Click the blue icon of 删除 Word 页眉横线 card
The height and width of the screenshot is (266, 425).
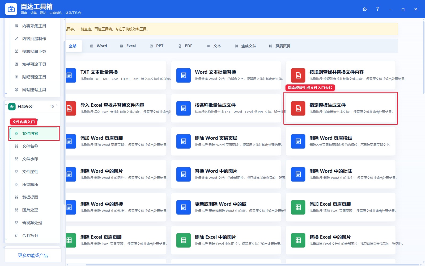pos(298,142)
